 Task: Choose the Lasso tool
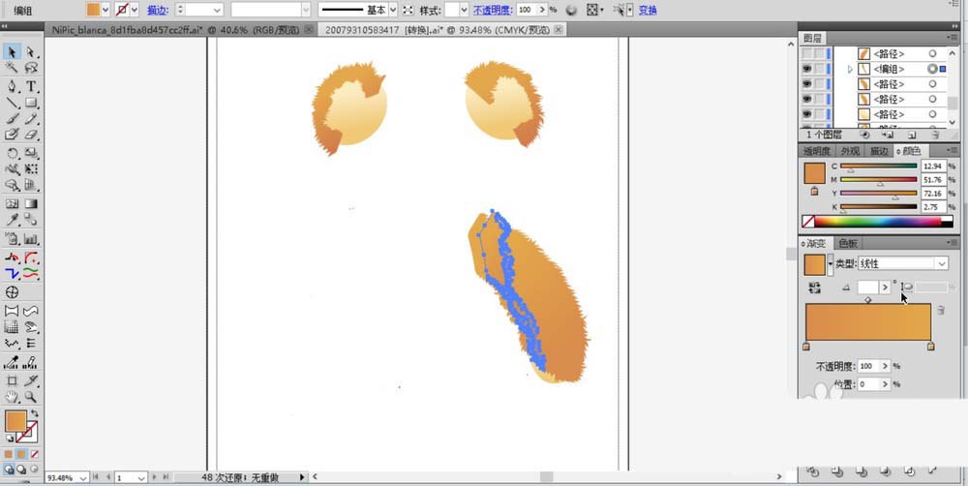coord(31,68)
